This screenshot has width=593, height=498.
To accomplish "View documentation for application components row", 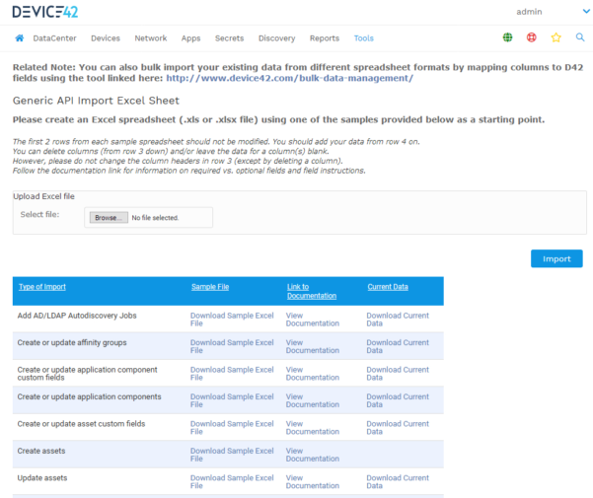I will pyautogui.click(x=313, y=400).
